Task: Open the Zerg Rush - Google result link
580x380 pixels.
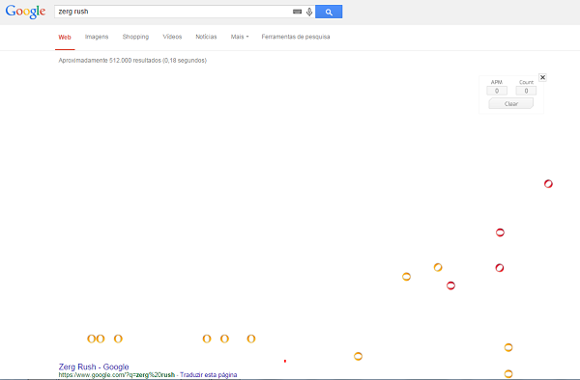Action: tap(94, 366)
